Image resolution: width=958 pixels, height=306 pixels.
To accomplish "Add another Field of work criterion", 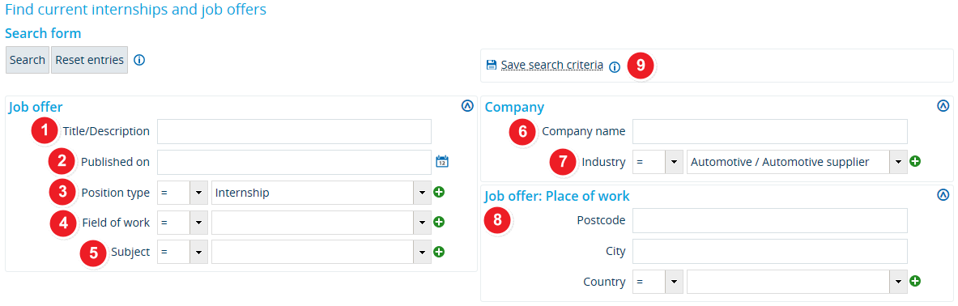I will click(439, 223).
